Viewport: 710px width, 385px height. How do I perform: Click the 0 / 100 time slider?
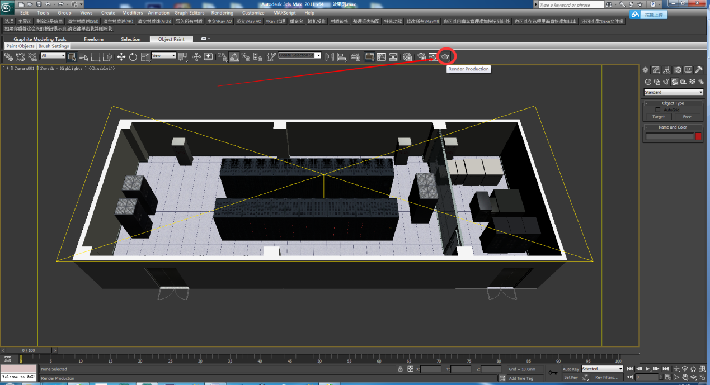pyautogui.click(x=27, y=350)
